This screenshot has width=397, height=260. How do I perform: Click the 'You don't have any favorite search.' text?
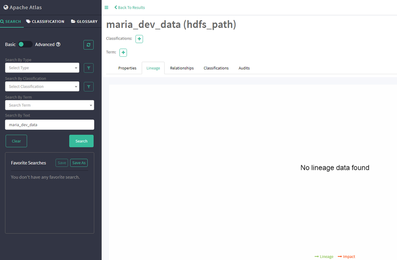tap(45, 177)
